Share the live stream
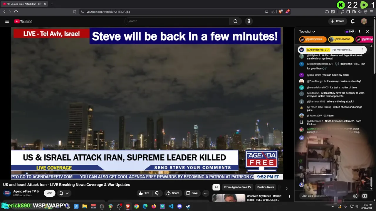Screen dimensions: 376x211 click(x=173, y=193)
